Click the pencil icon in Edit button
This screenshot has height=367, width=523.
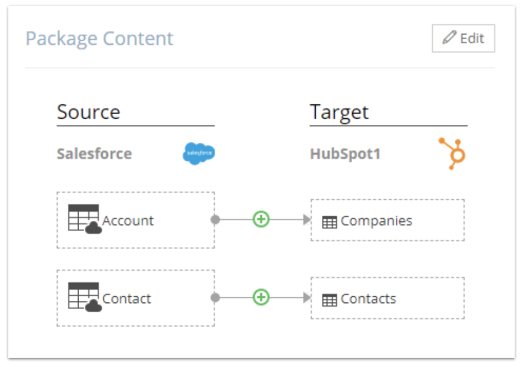pos(449,38)
